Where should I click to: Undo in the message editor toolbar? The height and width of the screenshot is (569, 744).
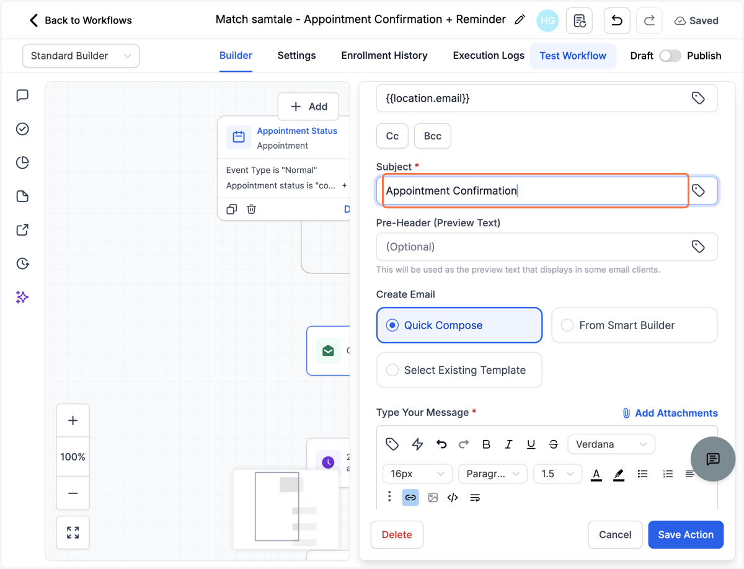[x=441, y=444]
